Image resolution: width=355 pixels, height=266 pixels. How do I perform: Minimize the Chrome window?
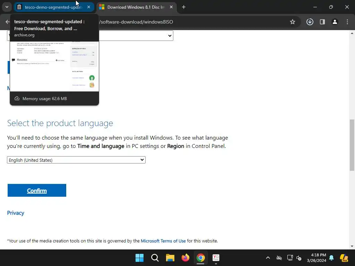(x=315, y=7)
